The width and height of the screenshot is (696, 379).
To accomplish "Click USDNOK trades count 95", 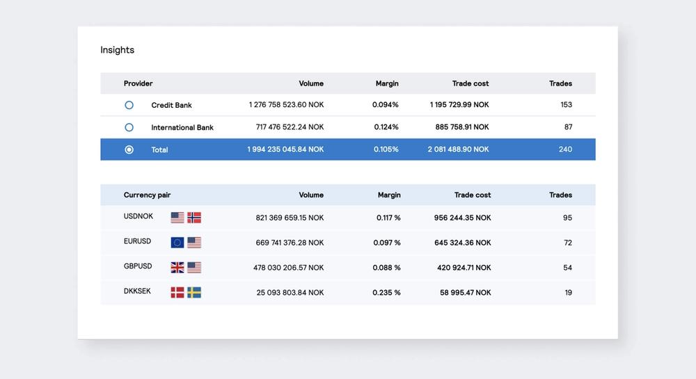I will pyautogui.click(x=568, y=218).
